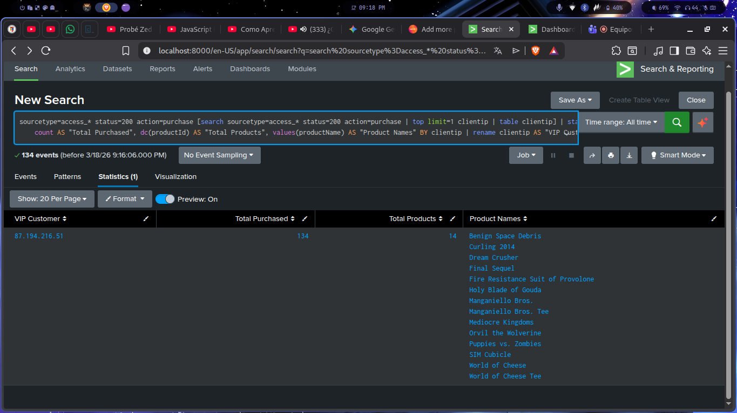
Task: Click the Close button beside Create Table View
Action: pyautogui.click(x=696, y=100)
